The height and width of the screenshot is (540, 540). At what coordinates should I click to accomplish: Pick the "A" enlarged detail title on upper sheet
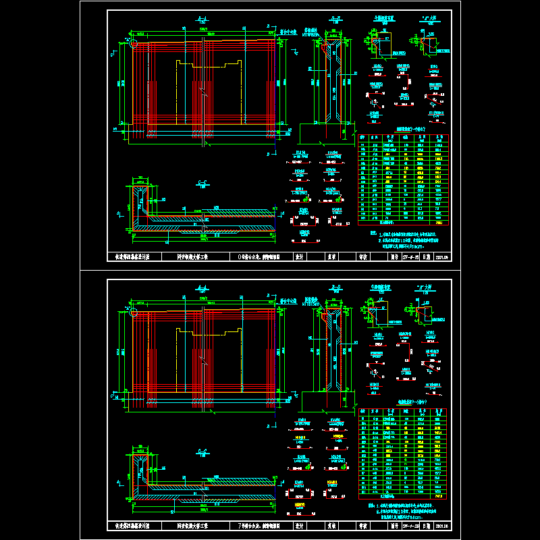click(430, 20)
